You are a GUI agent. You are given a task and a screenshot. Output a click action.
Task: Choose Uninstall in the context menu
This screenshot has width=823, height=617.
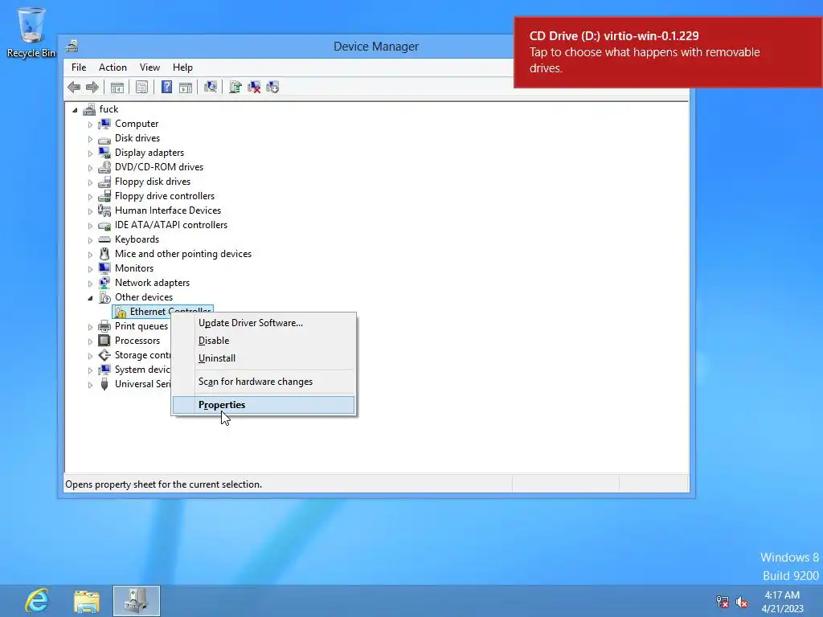[264, 358]
